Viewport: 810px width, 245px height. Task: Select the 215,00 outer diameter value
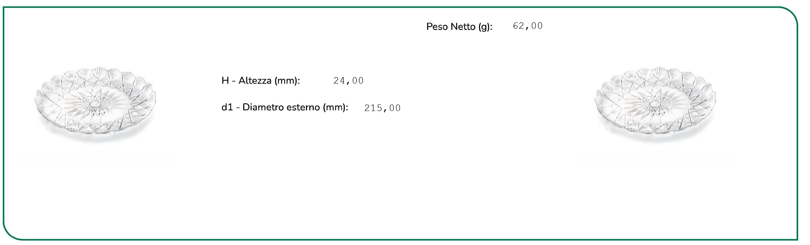tap(382, 108)
